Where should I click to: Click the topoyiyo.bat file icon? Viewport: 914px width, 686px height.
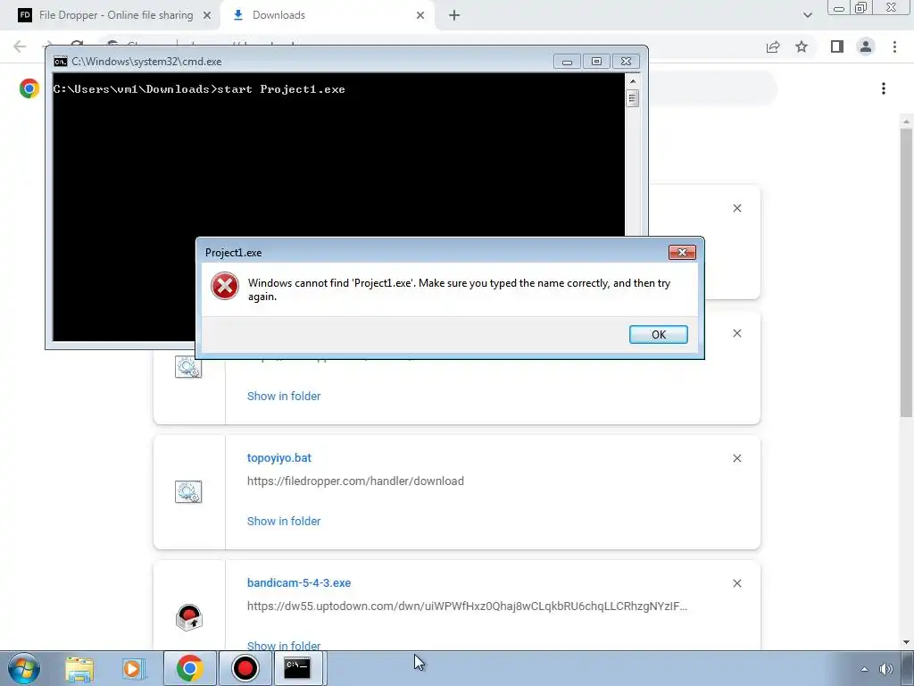coord(188,492)
